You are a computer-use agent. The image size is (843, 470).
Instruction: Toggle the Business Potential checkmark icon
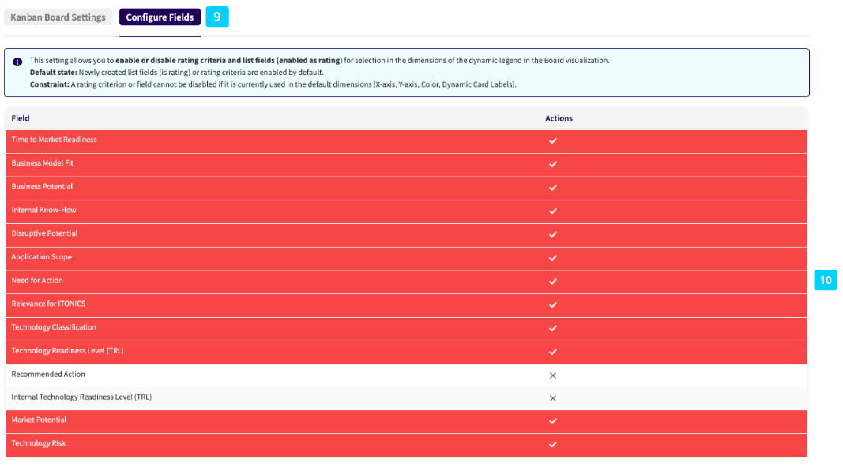[553, 188]
